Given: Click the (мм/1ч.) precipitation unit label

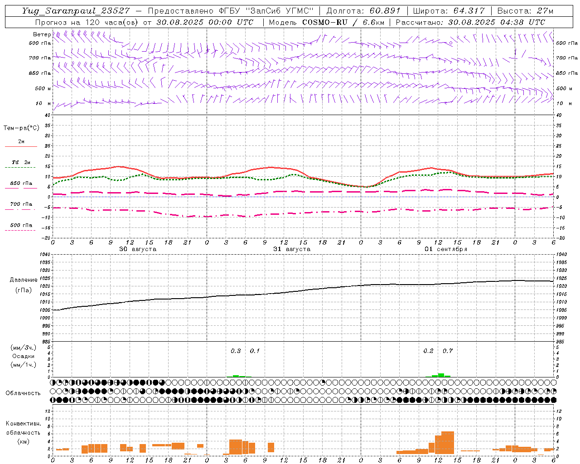Looking at the screenshot, I should point(24,365).
